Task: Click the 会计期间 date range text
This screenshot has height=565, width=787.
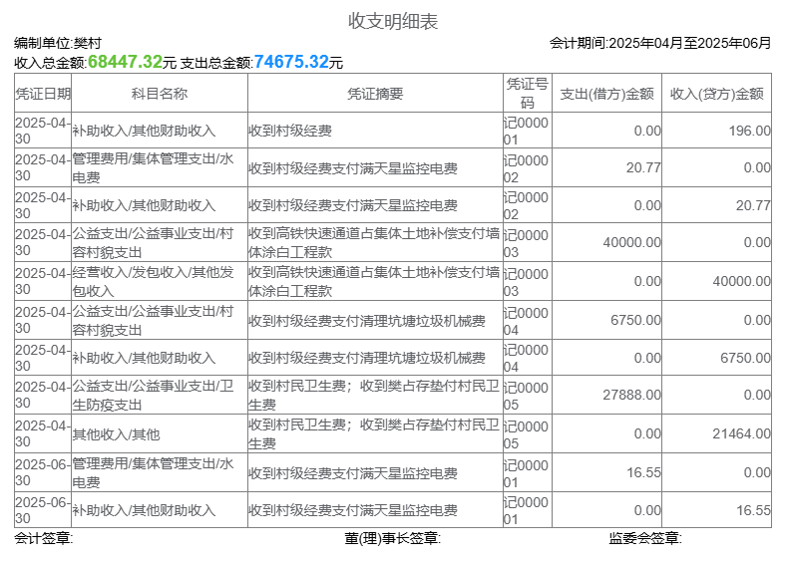Action: coord(660,43)
